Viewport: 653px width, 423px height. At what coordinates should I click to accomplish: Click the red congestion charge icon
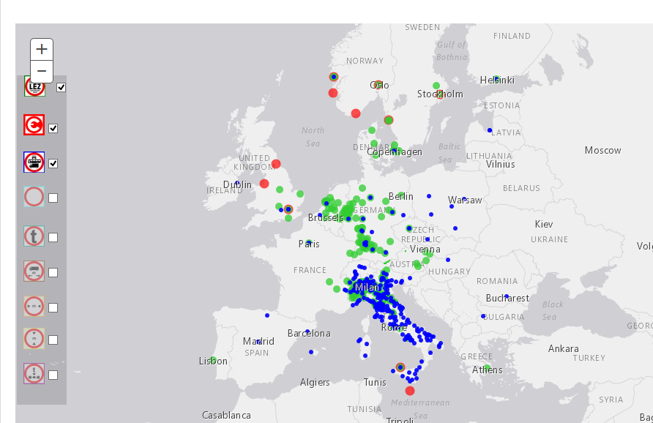[x=34, y=125]
